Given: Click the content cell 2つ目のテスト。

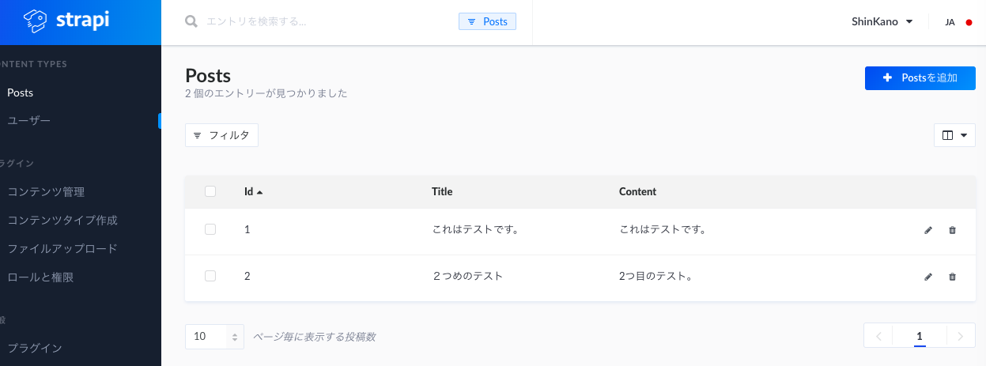Looking at the screenshot, I should [656, 276].
